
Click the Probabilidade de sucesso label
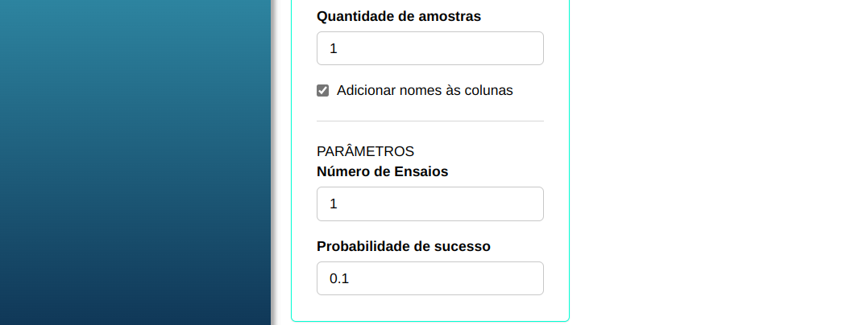pyautogui.click(x=403, y=246)
